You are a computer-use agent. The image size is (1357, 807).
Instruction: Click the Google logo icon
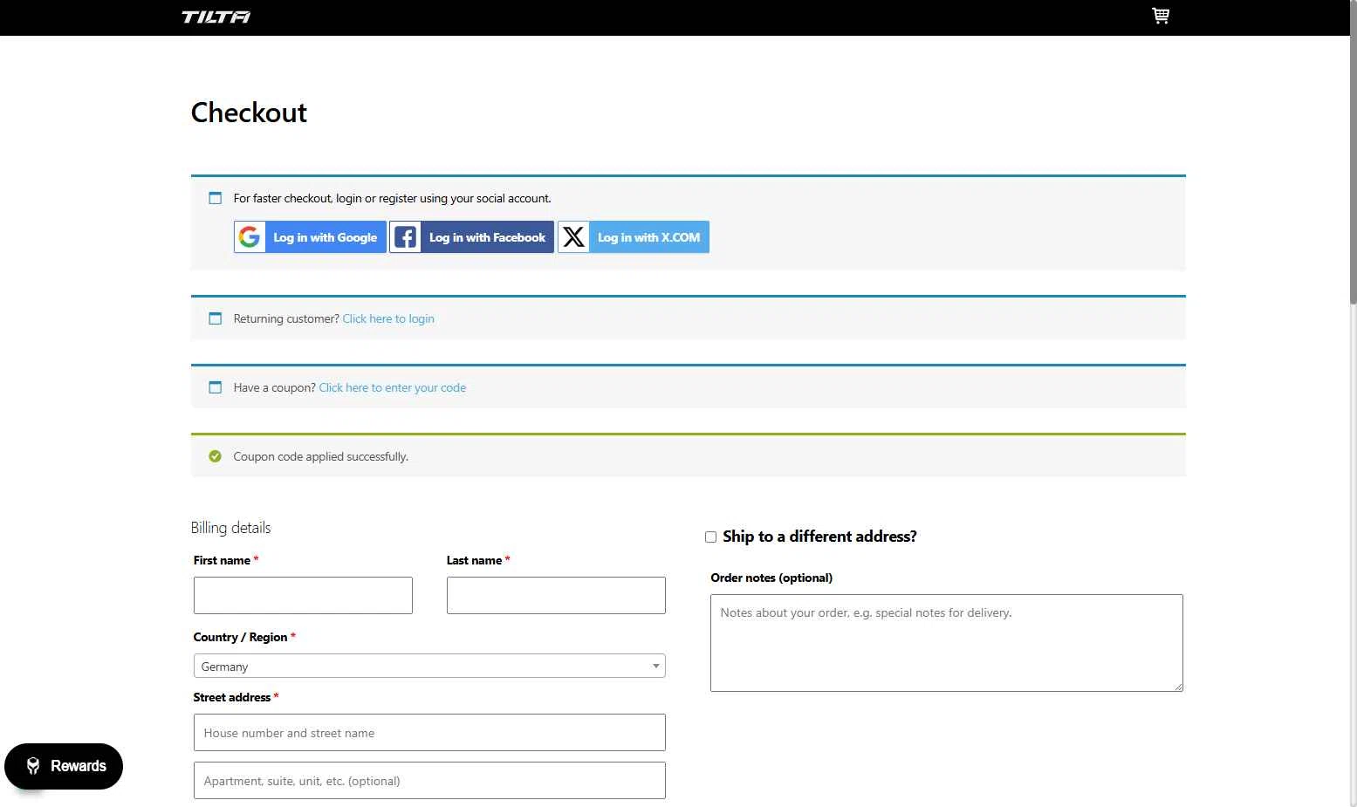click(250, 237)
